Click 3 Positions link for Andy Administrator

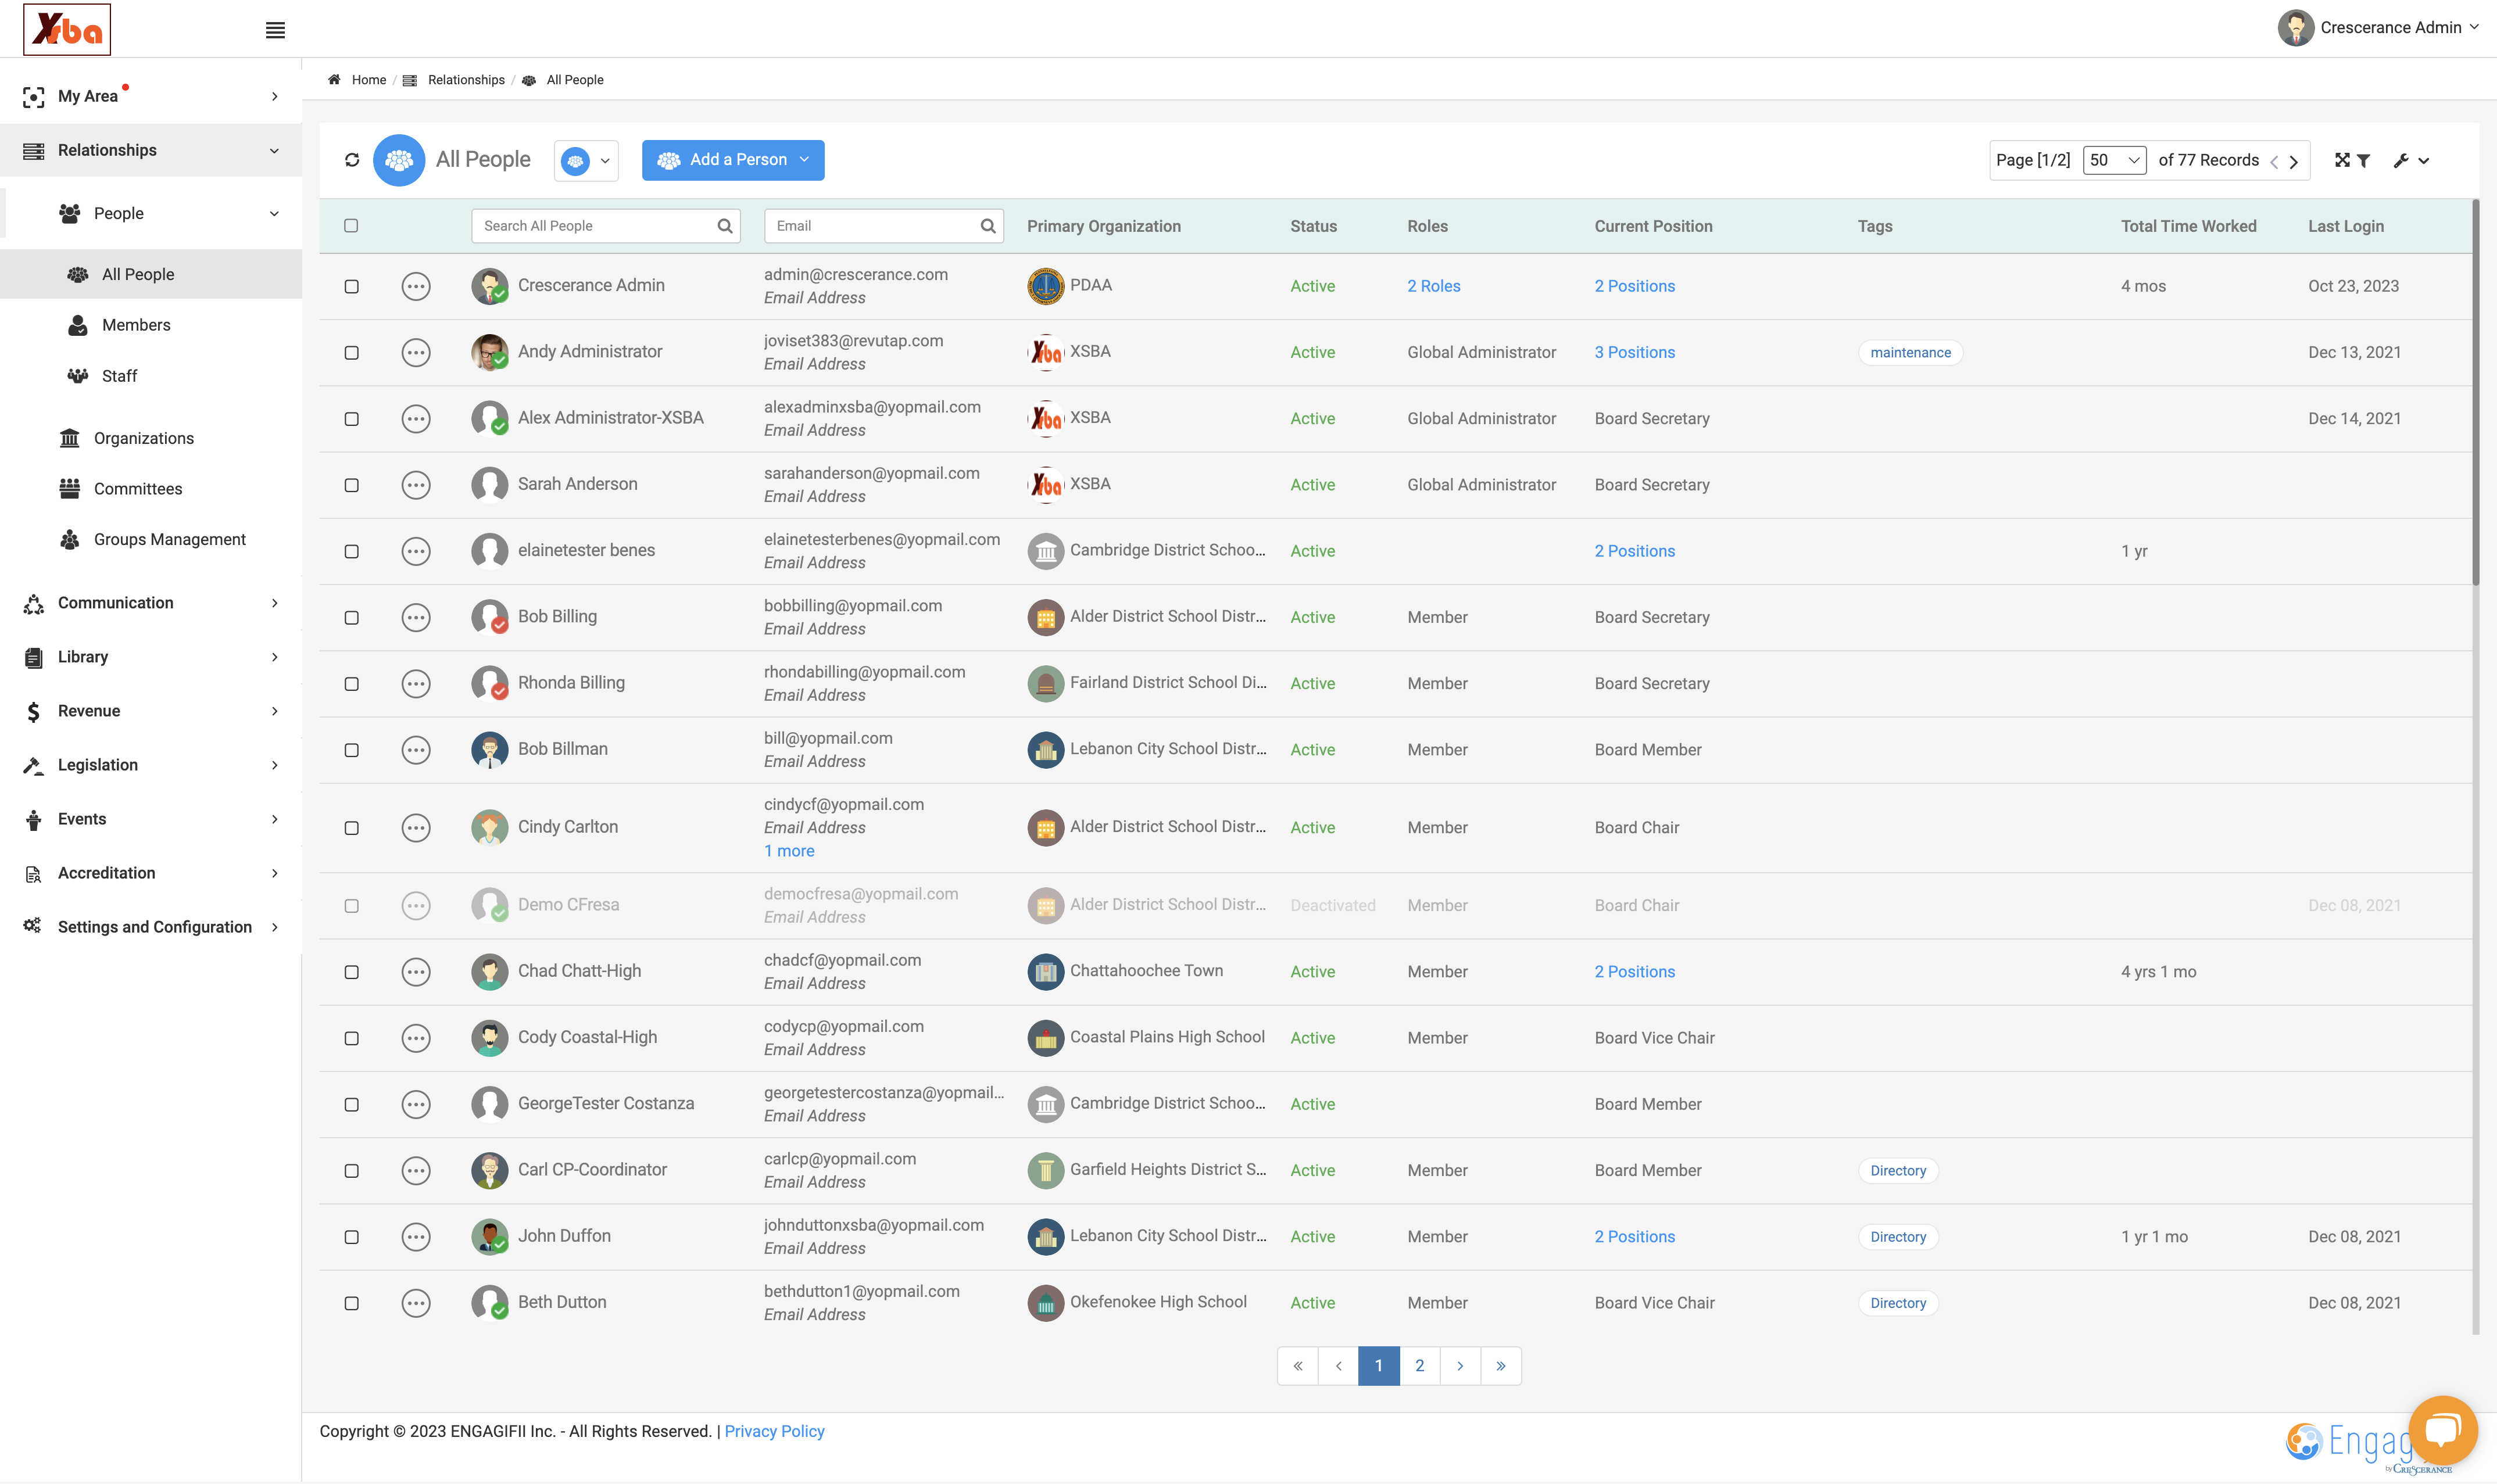tap(1634, 352)
